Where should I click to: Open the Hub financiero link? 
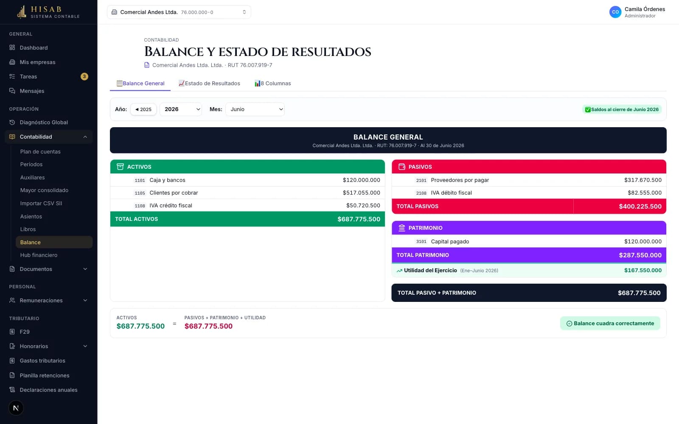pyautogui.click(x=39, y=255)
